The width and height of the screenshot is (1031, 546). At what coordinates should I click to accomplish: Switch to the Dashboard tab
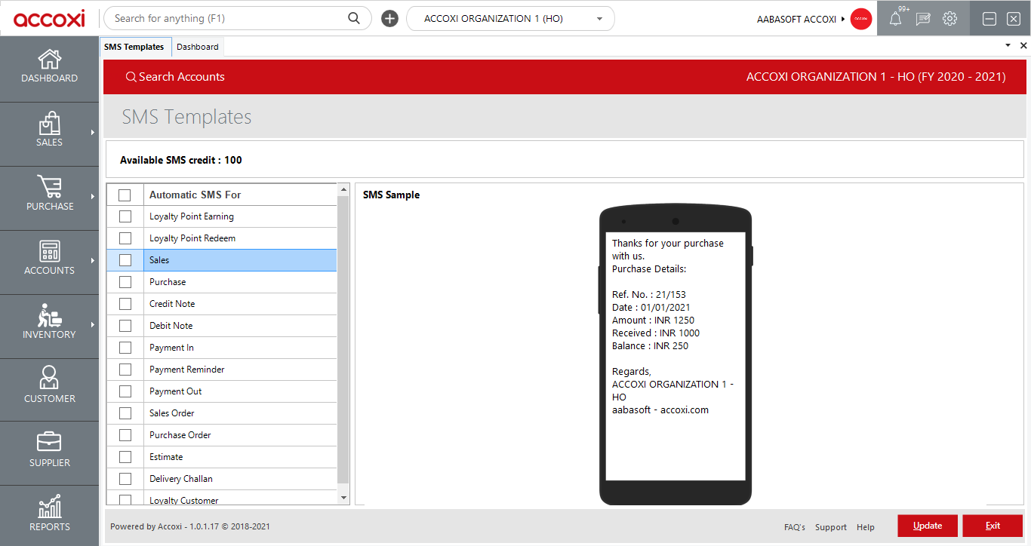pos(198,47)
